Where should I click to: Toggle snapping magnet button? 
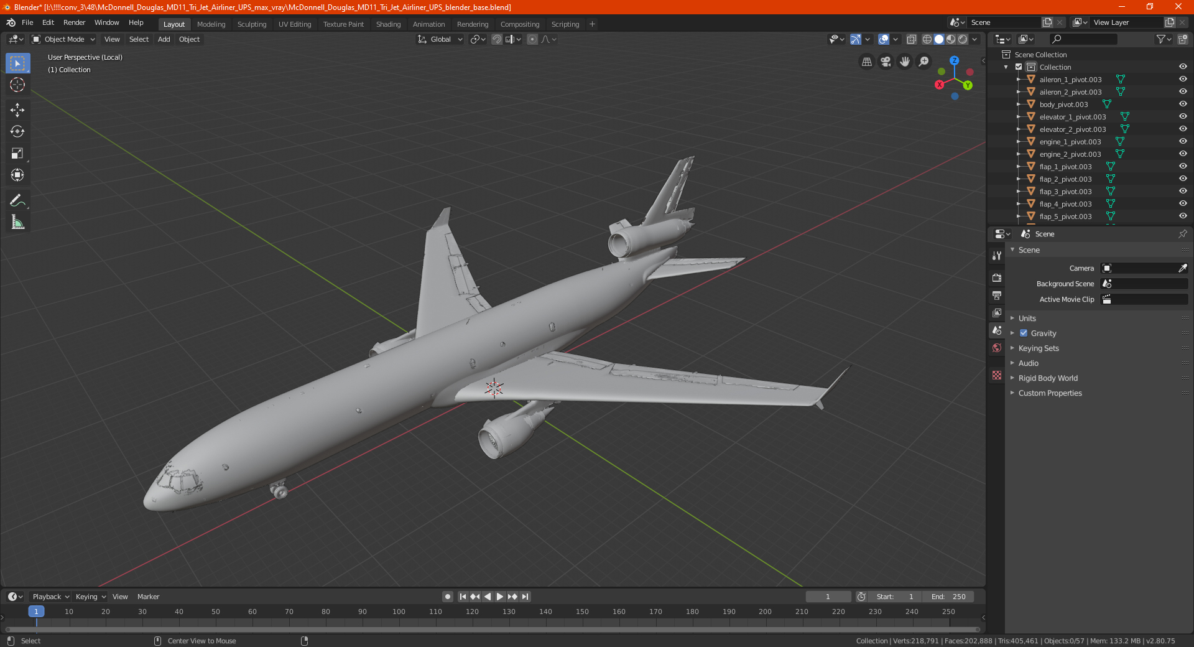point(497,39)
